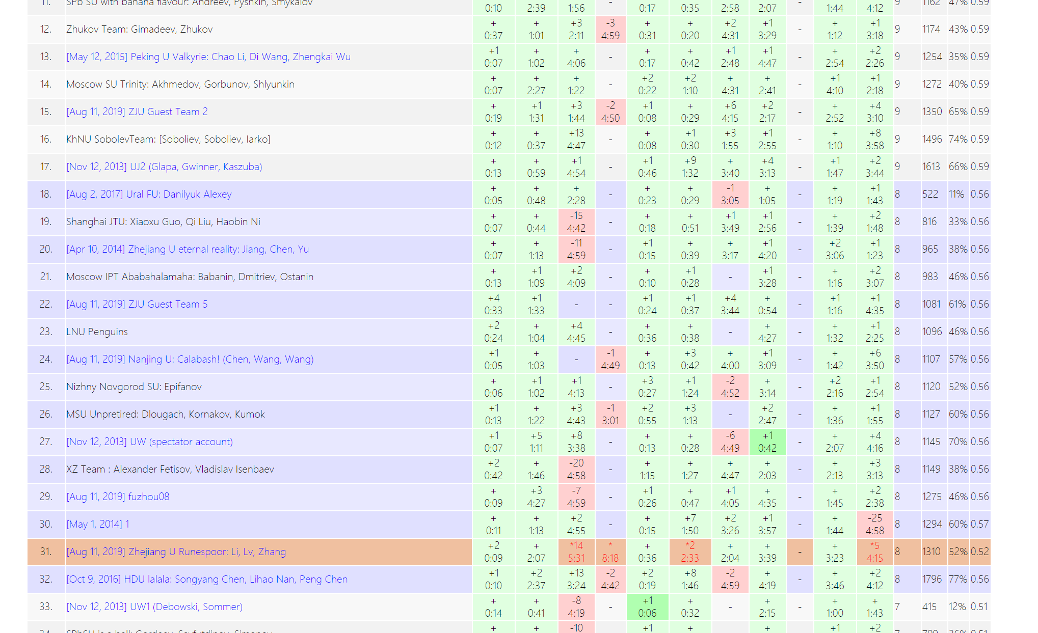The width and height of the screenshot is (1038, 633).
Task: Open Ural FU: Danilyuk Alexey link
Action: 149,194
